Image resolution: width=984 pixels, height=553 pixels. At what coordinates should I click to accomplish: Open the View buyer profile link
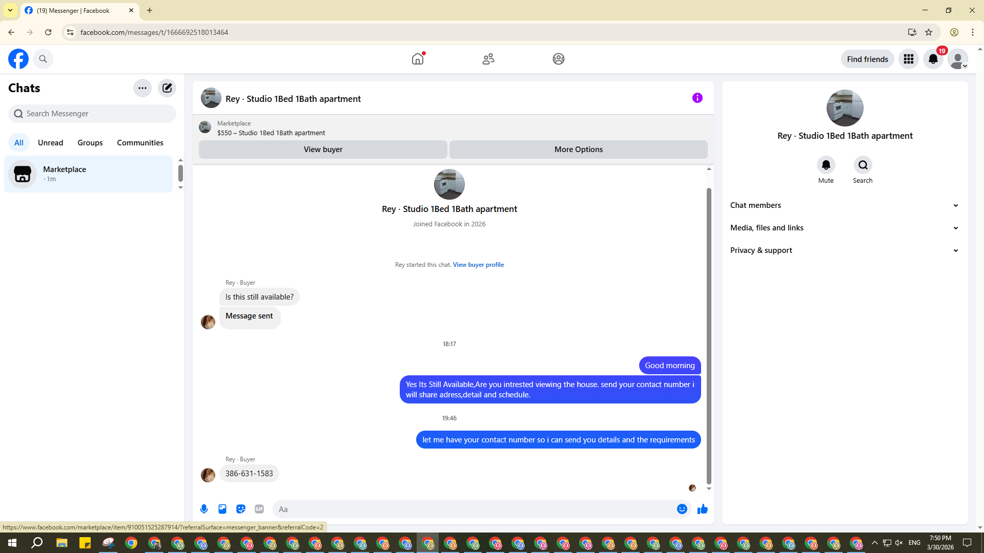pos(478,265)
